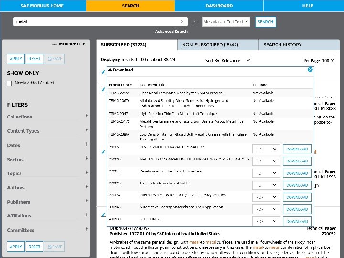Download Development in Naval Aeronautics document
The width and height of the screenshot is (344, 258).
(x=297, y=149)
